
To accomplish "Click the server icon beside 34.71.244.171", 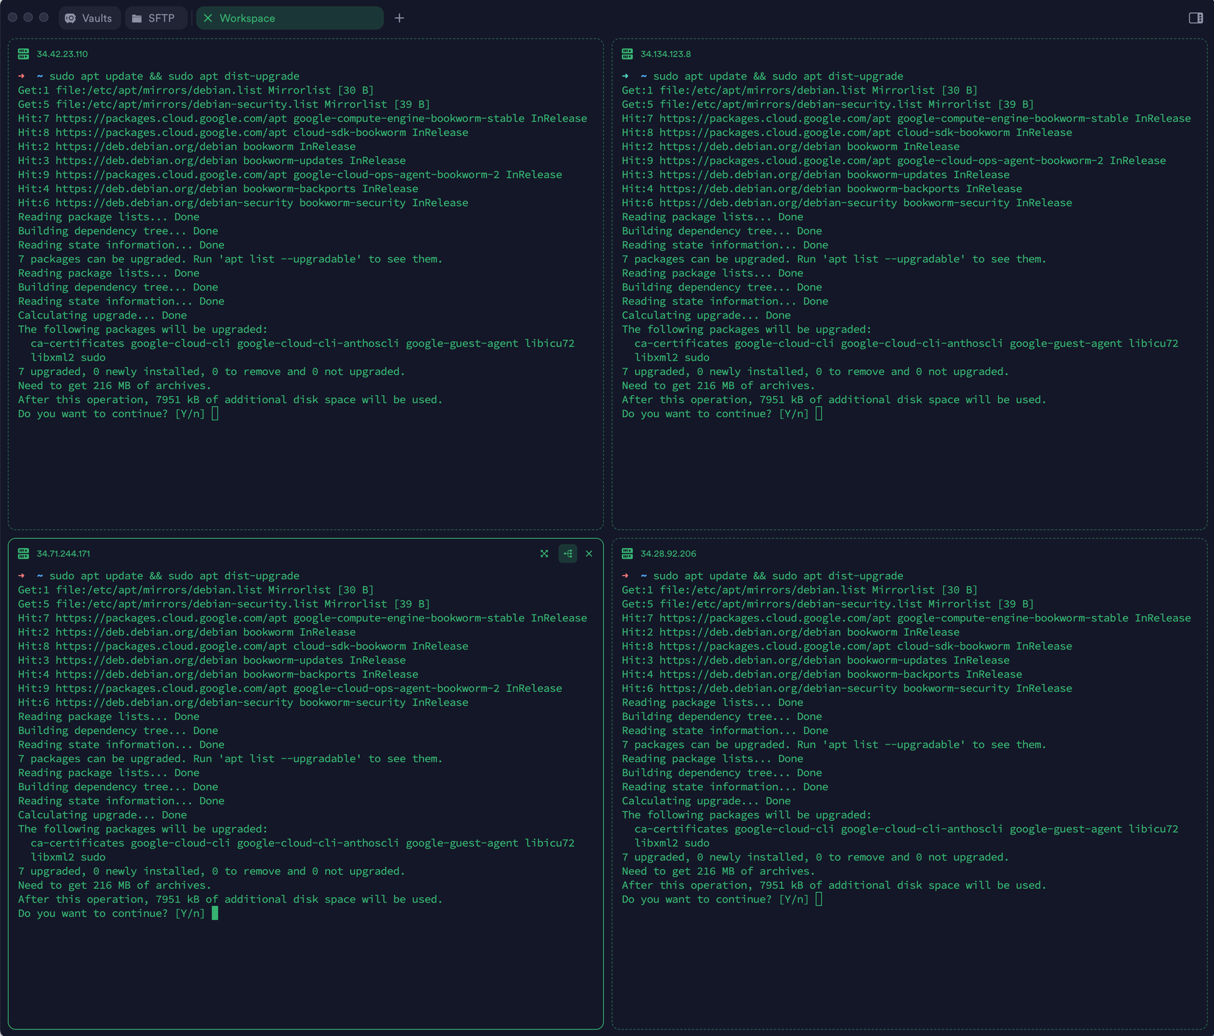I will pos(23,554).
